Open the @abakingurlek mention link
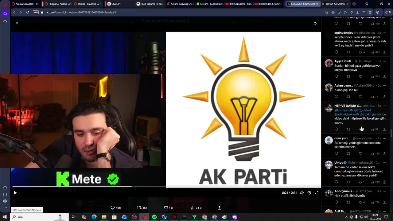The height and width of the screenshot is (221, 393). tap(371, 114)
